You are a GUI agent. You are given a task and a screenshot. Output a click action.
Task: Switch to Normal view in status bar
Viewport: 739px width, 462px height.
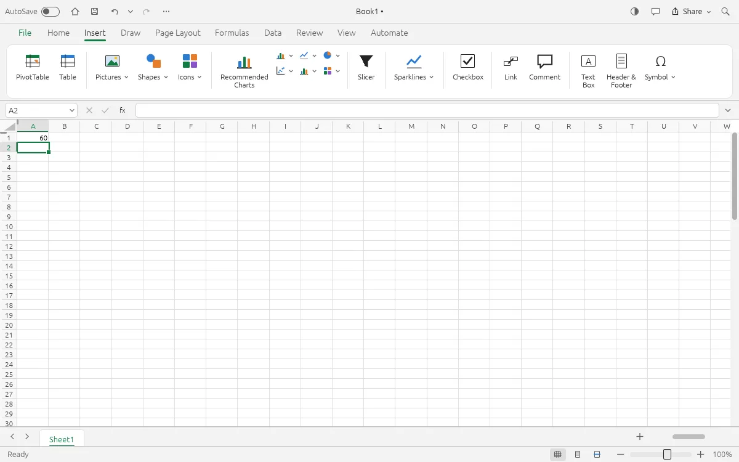(558, 455)
